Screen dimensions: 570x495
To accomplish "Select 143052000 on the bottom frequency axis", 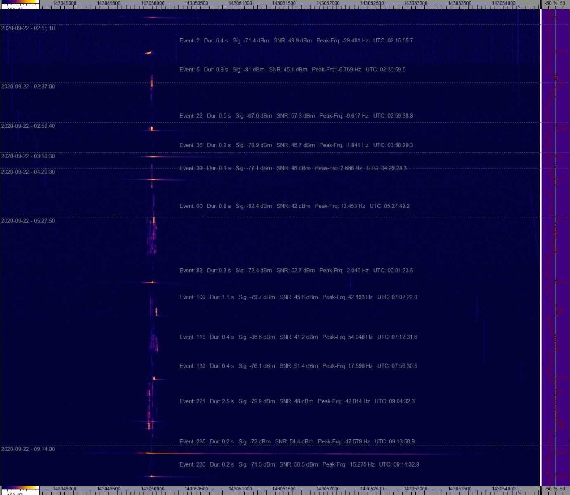I will tap(328, 489).
